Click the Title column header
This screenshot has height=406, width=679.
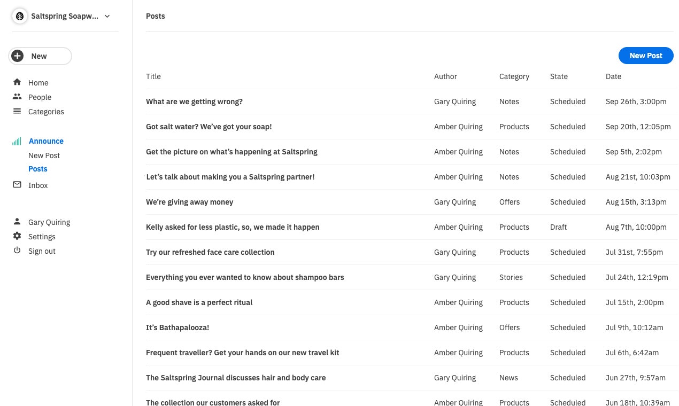[153, 76]
